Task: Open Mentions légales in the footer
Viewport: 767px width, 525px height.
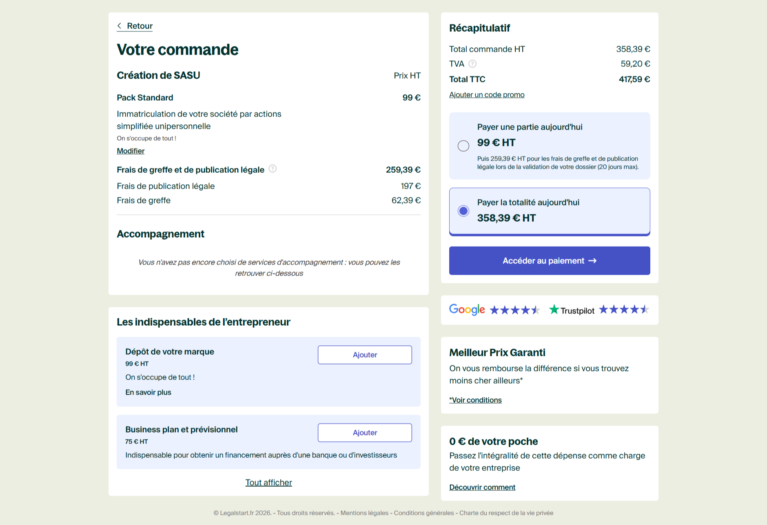Action: pos(364,513)
